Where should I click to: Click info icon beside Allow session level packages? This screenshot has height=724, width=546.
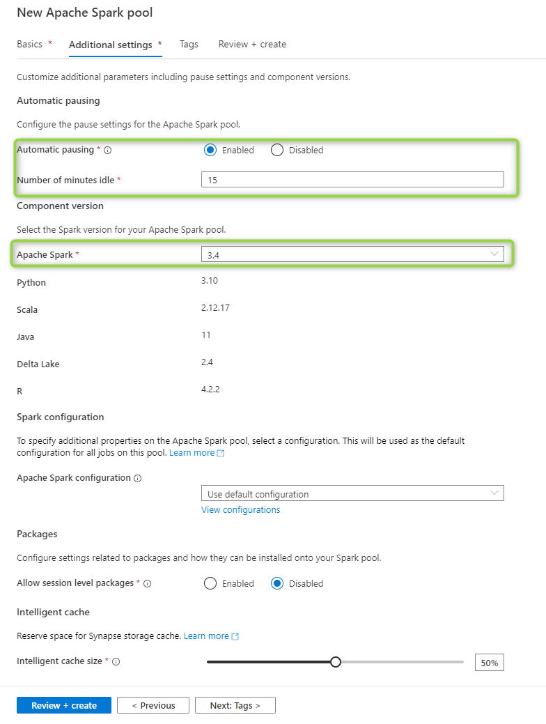pos(147,584)
